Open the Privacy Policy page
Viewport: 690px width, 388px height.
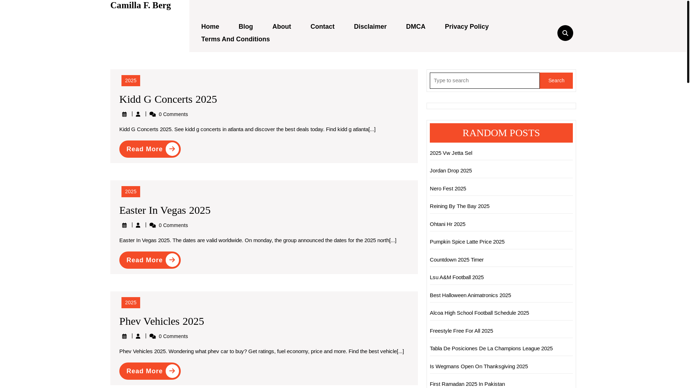click(467, 27)
